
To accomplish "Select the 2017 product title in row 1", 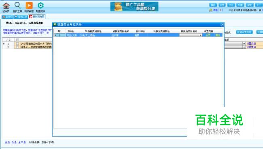I will (x=36, y=43).
